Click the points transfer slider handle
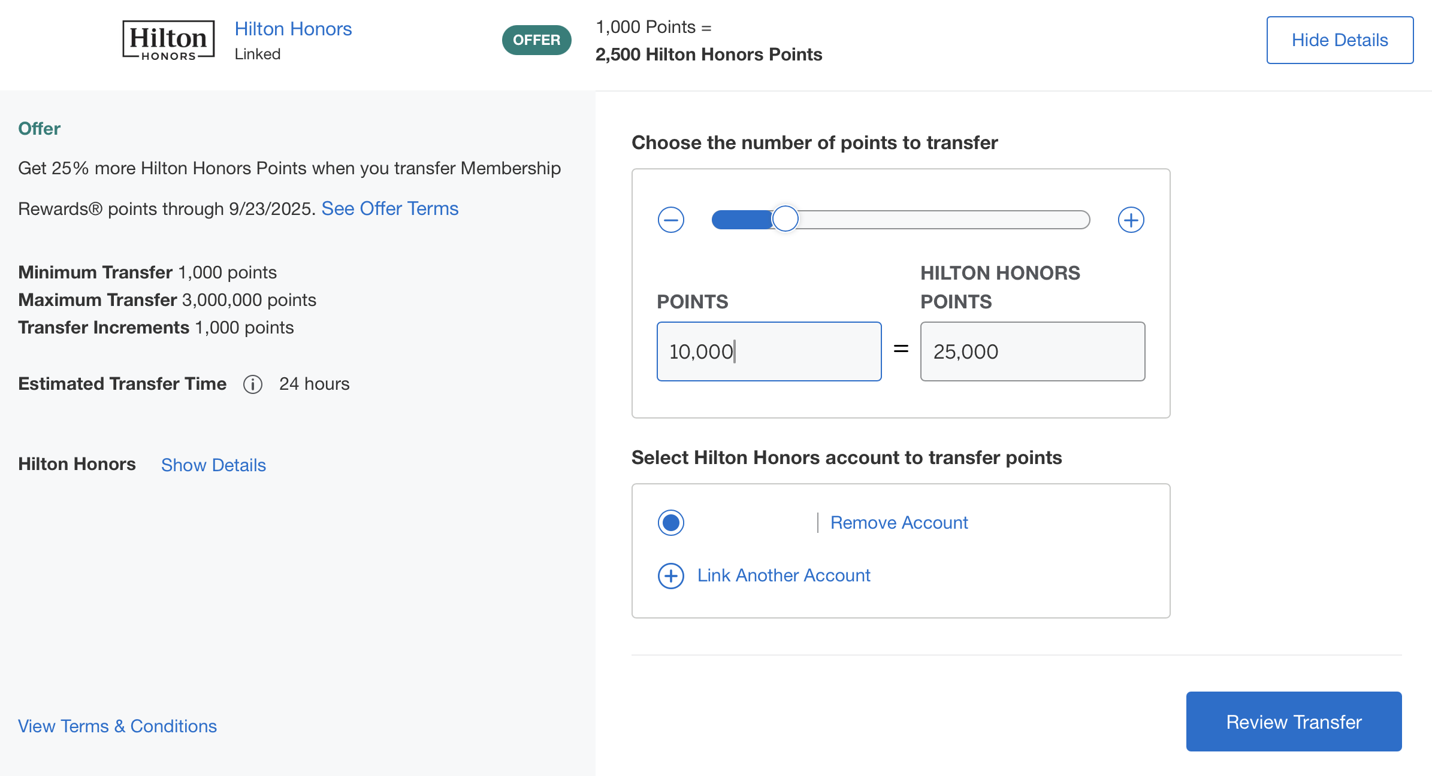Image resolution: width=1432 pixels, height=776 pixels. tap(785, 219)
